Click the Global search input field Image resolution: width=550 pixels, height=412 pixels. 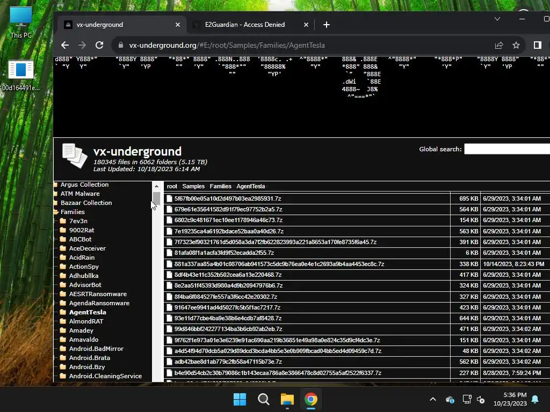coord(507,149)
